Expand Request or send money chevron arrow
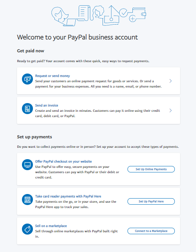The image size is (196, 252). click(x=171, y=81)
